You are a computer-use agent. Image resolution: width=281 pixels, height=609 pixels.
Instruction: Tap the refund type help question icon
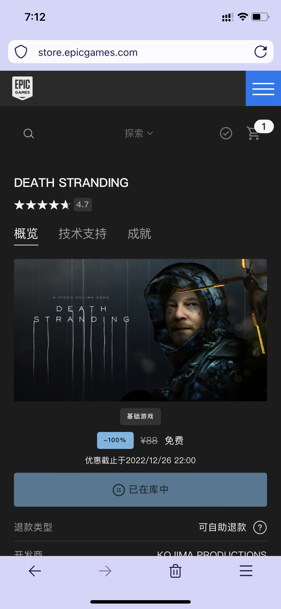(260, 527)
